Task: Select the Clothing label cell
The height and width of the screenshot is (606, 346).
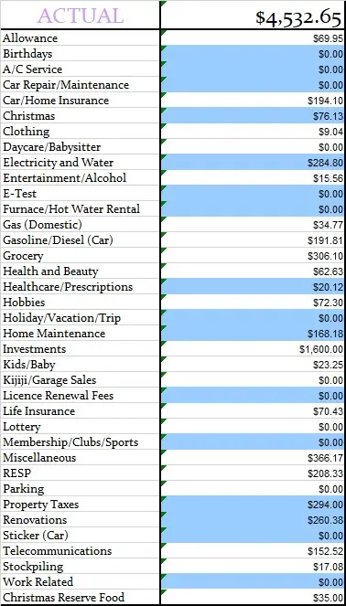Action: [x=81, y=131]
